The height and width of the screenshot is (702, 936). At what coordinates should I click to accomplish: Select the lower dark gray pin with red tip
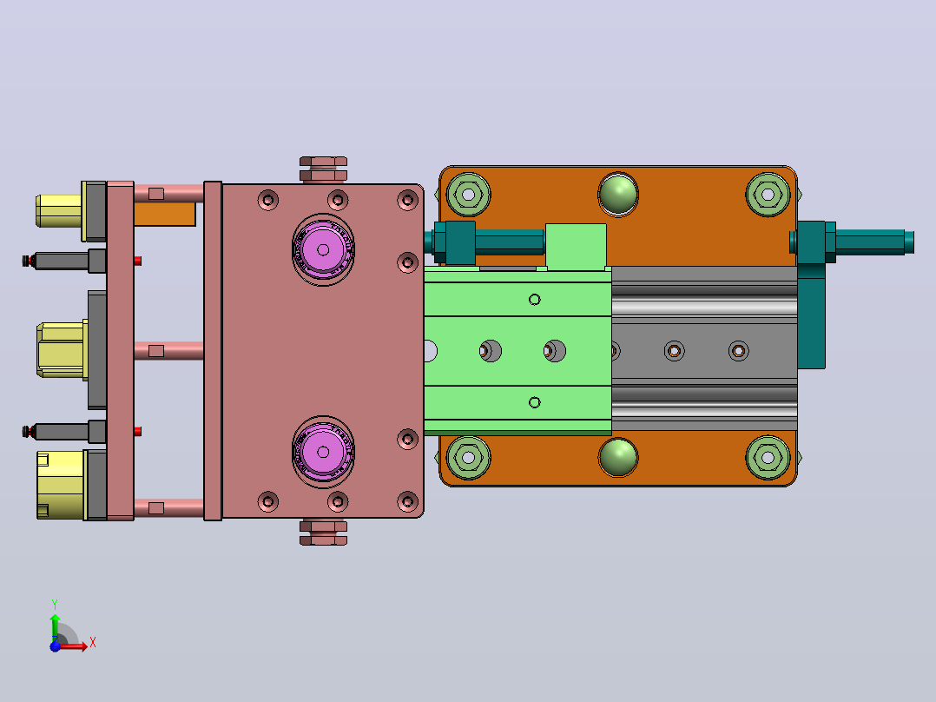(63, 431)
